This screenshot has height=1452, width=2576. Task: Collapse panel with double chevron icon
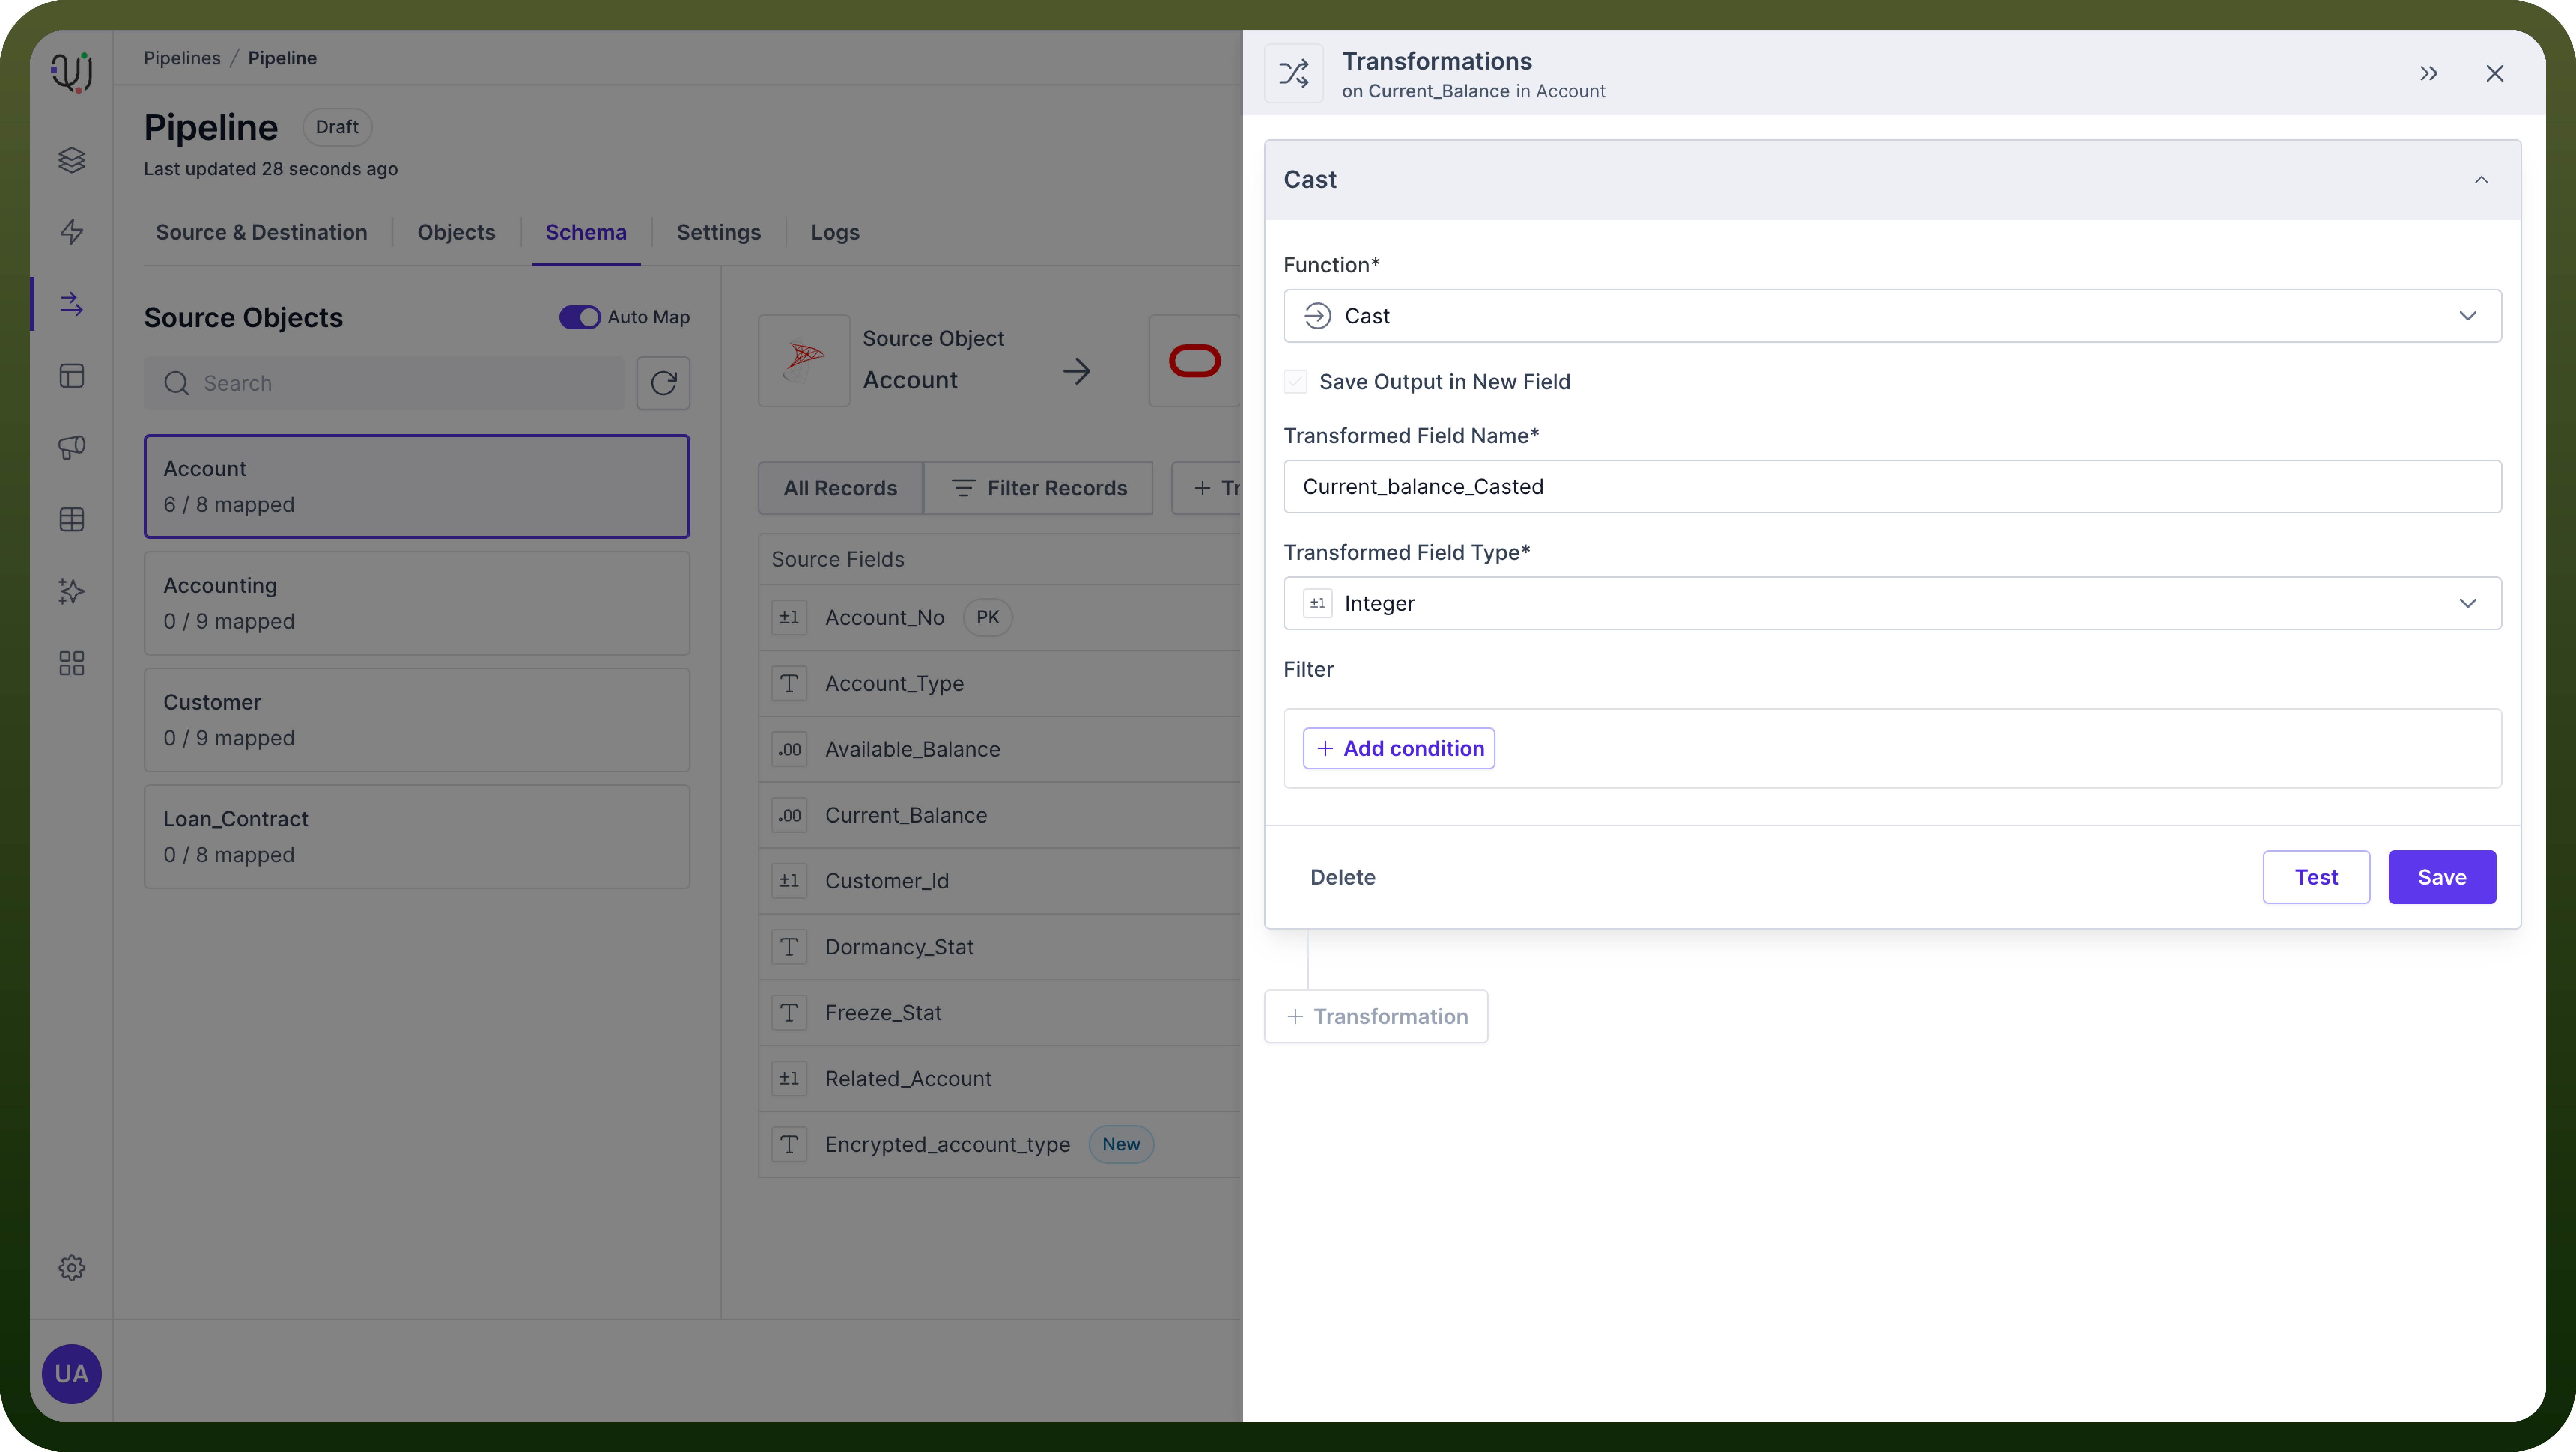point(2429,74)
